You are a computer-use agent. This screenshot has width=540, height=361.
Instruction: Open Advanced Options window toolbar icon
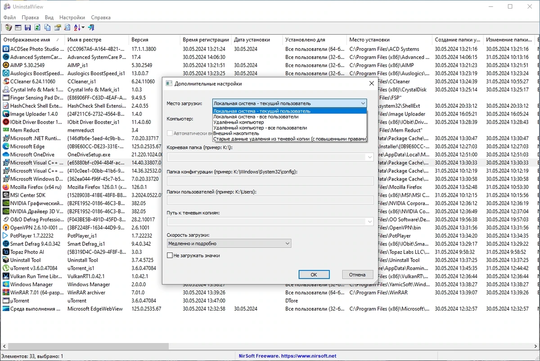coord(18,28)
